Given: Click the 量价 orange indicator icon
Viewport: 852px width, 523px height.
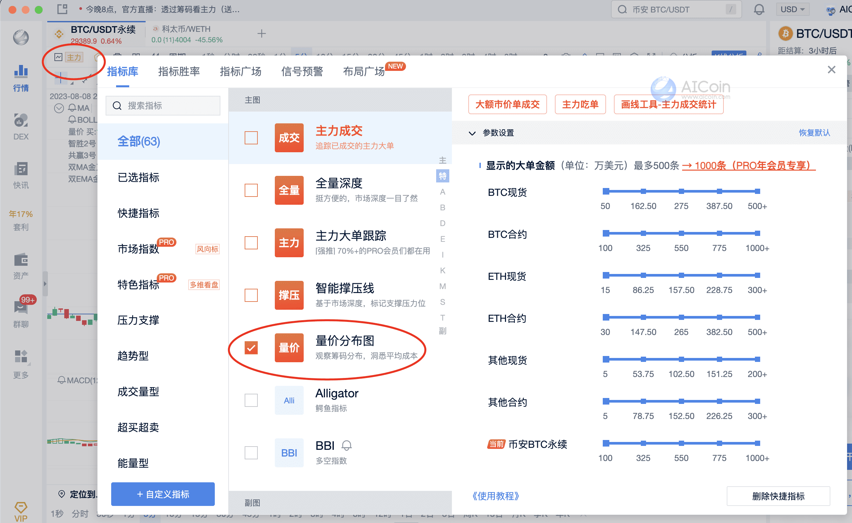Looking at the screenshot, I should (289, 348).
